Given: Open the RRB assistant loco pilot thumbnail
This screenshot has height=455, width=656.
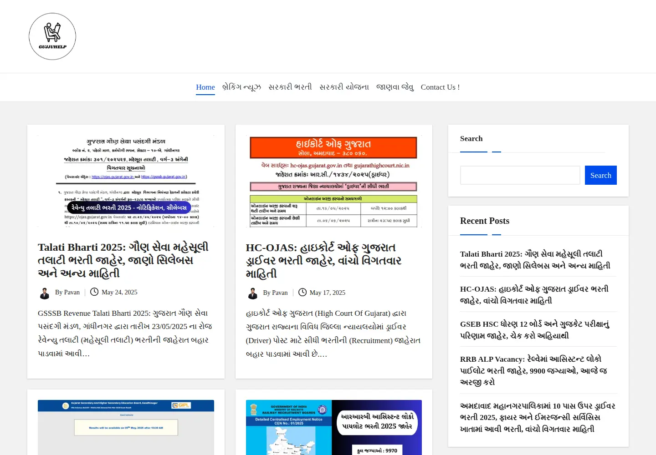Looking at the screenshot, I should point(334,427).
